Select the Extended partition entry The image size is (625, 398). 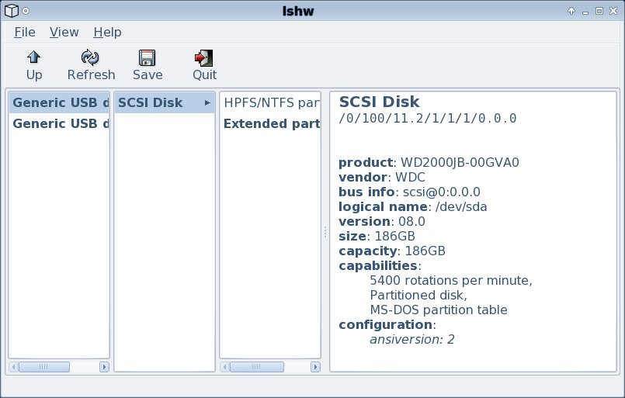pos(270,123)
